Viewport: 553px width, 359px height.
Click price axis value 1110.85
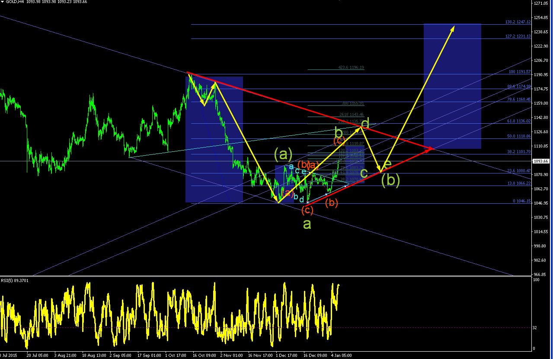pyautogui.click(x=540, y=146)
